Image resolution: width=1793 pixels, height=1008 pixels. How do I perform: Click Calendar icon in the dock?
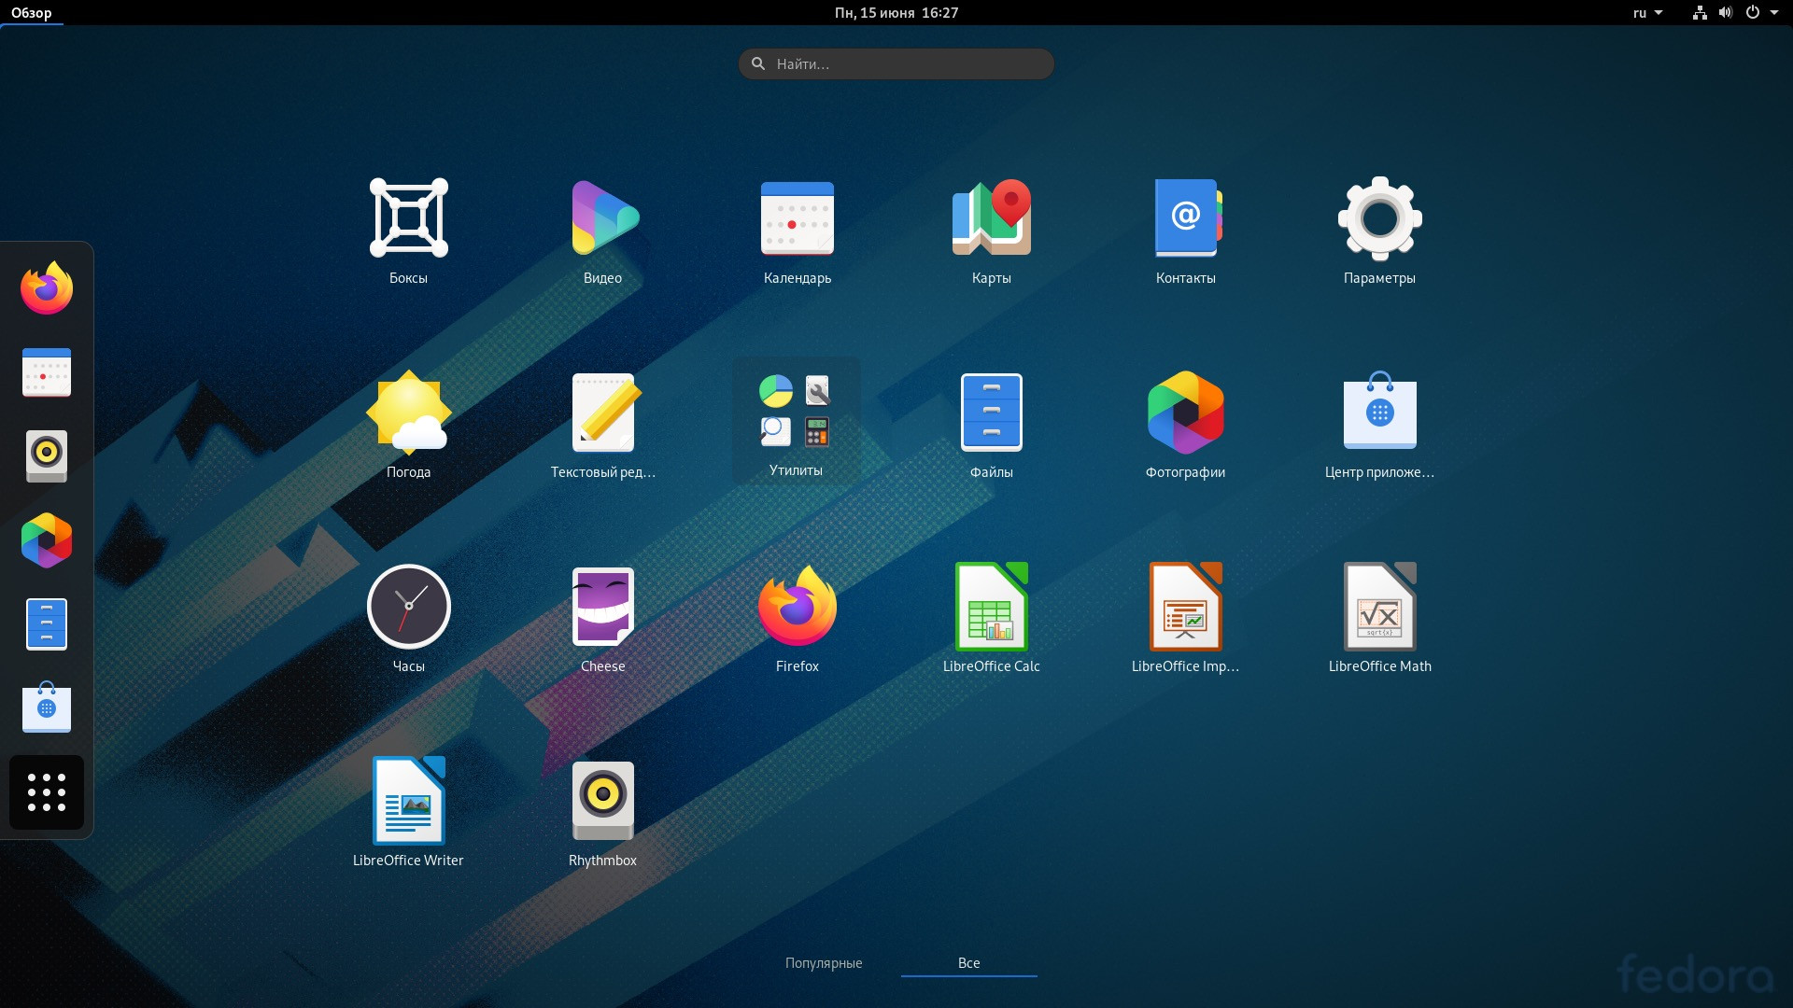(x=47, y=372)
